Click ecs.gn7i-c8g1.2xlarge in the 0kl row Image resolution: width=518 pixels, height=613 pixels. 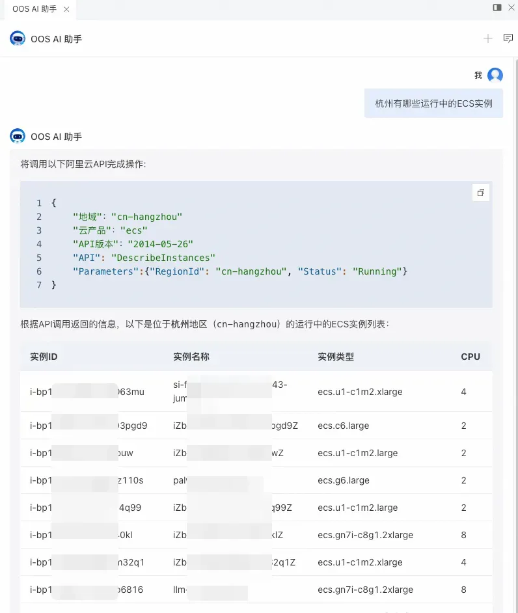365,535
